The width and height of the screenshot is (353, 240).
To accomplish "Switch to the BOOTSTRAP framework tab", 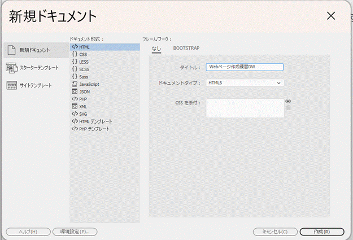I will [186, 48].
